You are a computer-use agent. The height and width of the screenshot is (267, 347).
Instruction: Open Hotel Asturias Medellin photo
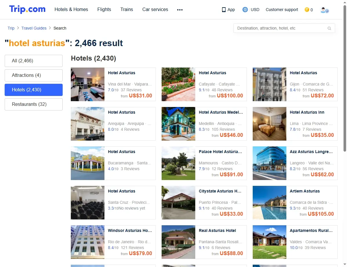pyautogui.click(x=178, y=124)
